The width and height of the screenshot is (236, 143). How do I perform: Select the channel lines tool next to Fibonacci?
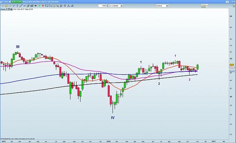[x=32, y=6]
